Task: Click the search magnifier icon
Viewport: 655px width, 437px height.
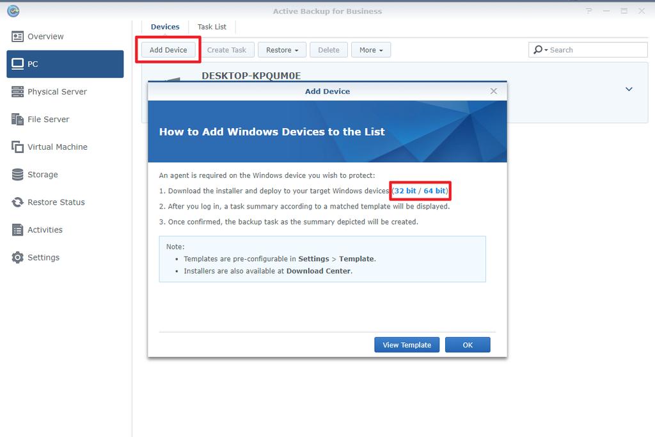Action: [538, 50]
